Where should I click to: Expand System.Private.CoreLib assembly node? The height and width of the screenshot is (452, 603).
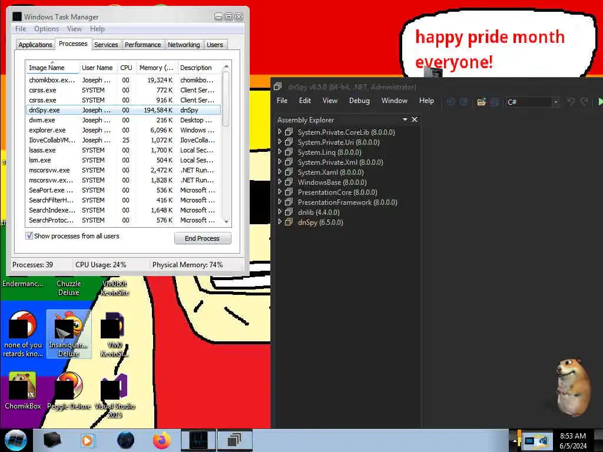pyautogui.click(x=280, y=132)
